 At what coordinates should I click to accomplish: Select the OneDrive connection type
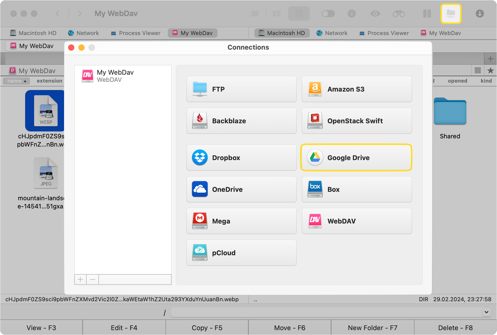tap(241, 189)
